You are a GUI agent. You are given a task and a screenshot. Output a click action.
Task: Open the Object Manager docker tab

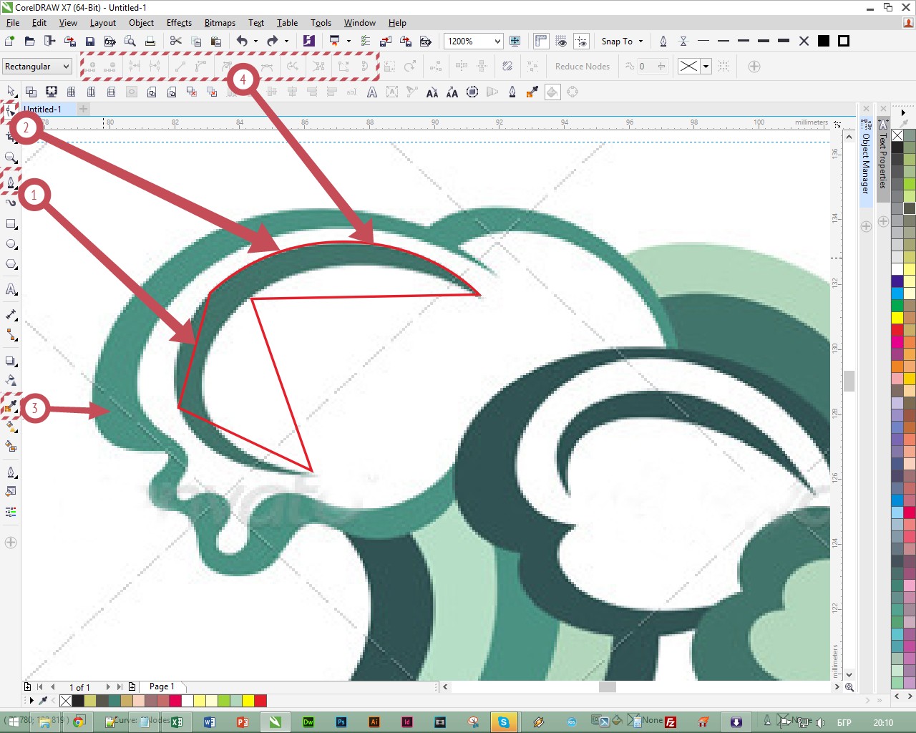[866, 162]
